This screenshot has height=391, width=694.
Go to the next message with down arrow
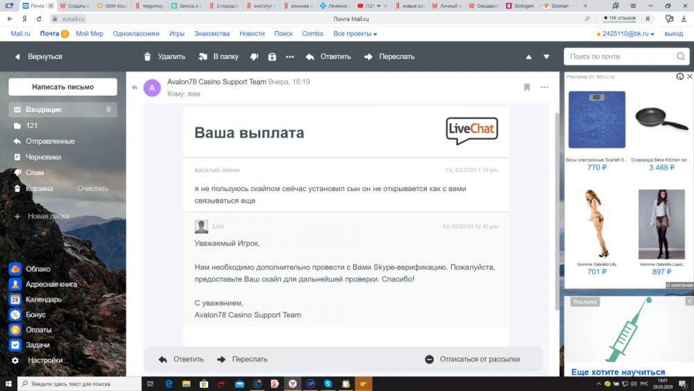[546, 57]
